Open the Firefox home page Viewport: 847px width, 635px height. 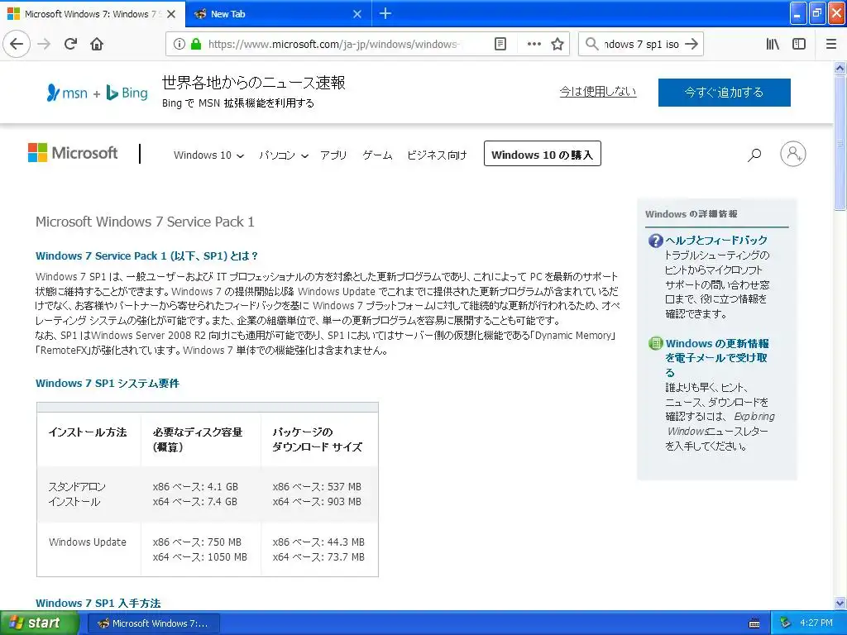point(97,44)
